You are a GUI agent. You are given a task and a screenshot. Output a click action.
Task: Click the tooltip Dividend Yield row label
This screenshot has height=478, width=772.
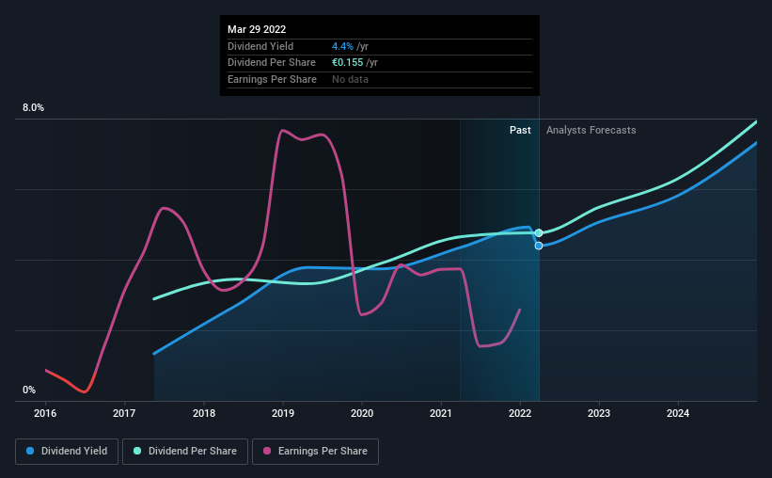(260, 46)
